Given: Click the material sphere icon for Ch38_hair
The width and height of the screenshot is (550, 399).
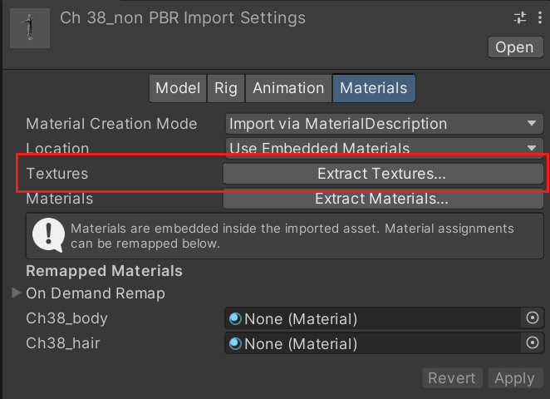Looking at the screenshot, I should click(x=235, y=343).
